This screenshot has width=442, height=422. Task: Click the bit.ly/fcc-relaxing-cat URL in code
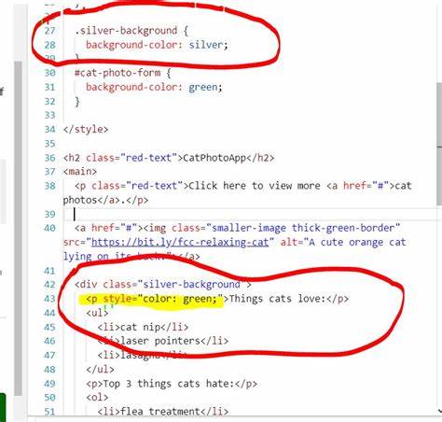[x=180, y=242]
